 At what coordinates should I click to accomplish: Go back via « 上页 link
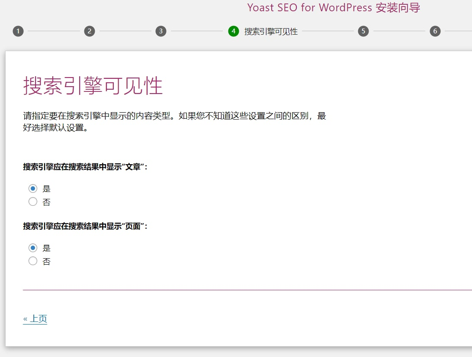tap(35, 319)
